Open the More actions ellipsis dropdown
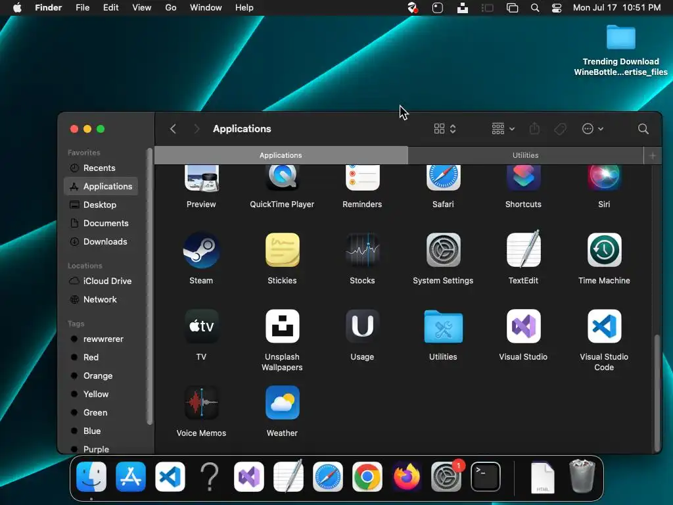The height and width of the screenshot is (505, 673). (x=593, y=129)
